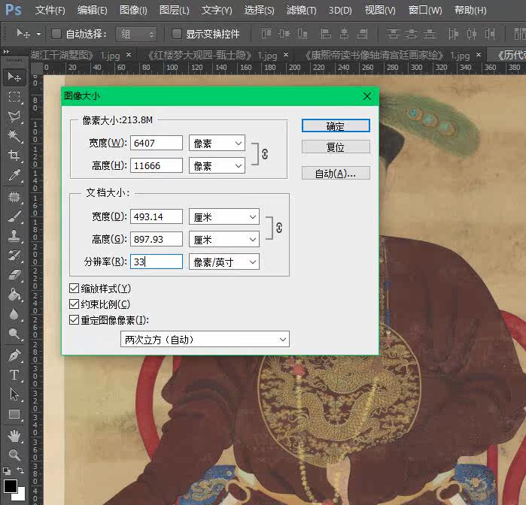This screenshot has height=505, width=526.
Task: Open document height unit dropdown (厘米)
Action: pyautogui.click(x=224, y=239)
